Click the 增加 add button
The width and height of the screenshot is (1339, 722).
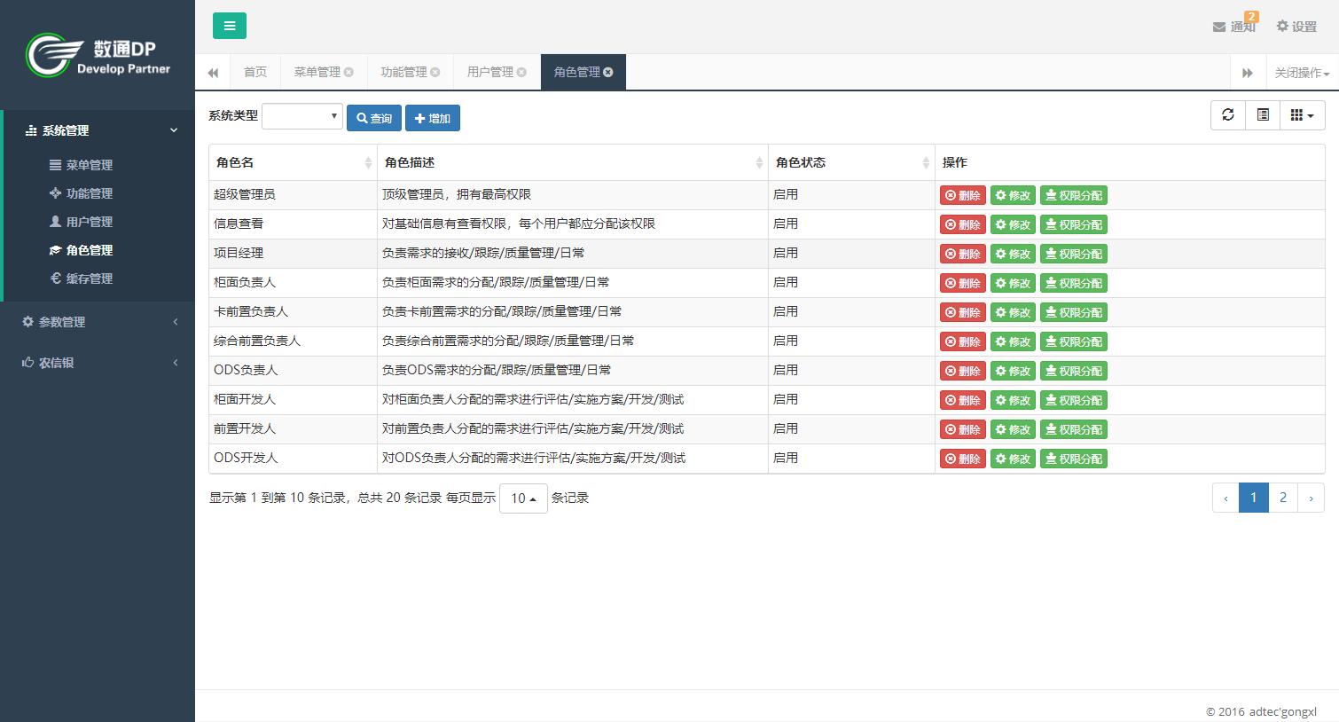[433, 118]
